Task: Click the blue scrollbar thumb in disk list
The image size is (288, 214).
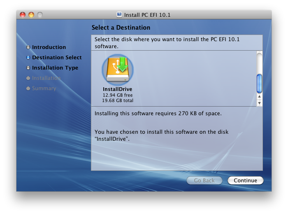Action: [x=259, y=84]
